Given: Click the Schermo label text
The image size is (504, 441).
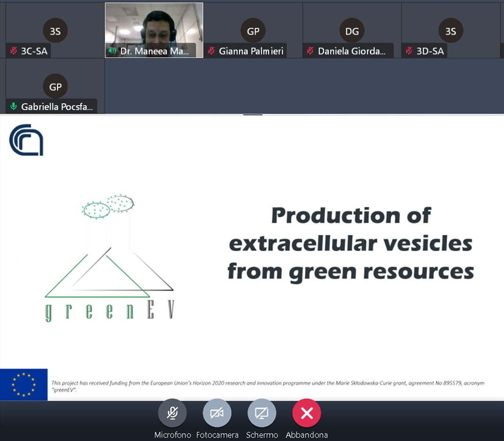Looking at the screenshot, I should (x=262, y=435).
